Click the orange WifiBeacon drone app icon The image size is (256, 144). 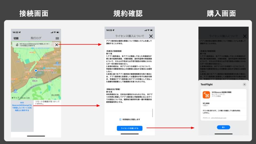(206, 95)
